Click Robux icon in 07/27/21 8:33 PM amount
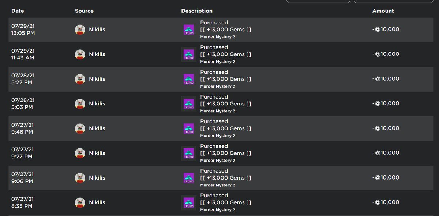 [378, 202]
